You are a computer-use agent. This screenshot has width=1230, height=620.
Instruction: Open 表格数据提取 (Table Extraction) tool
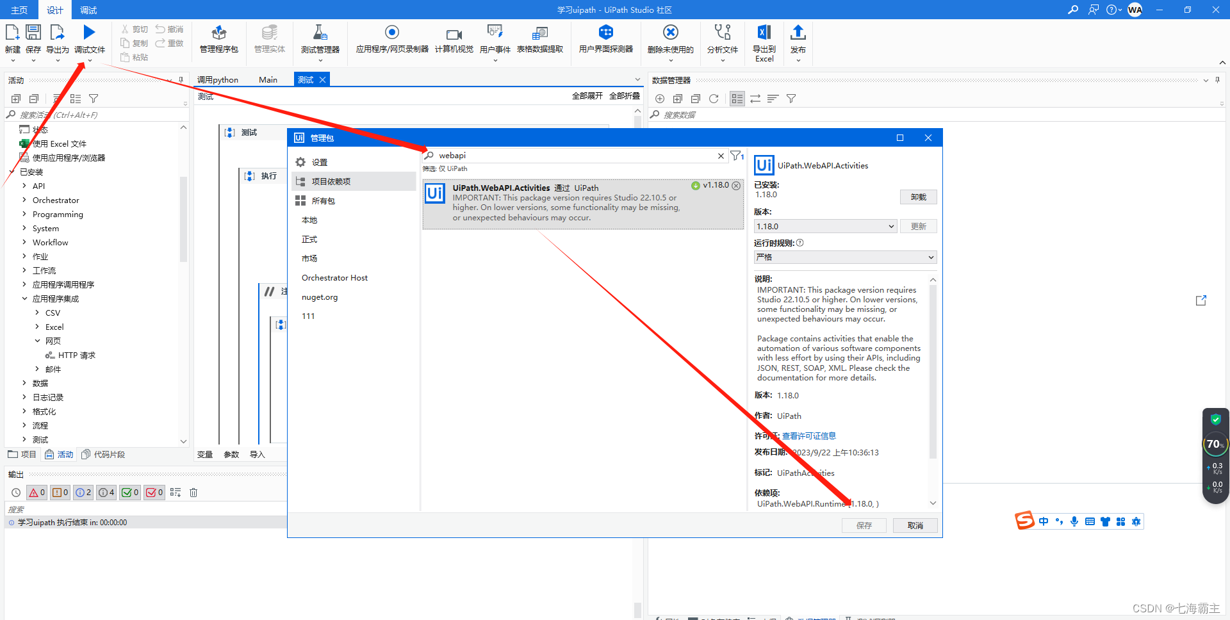[x=540, y=38]
